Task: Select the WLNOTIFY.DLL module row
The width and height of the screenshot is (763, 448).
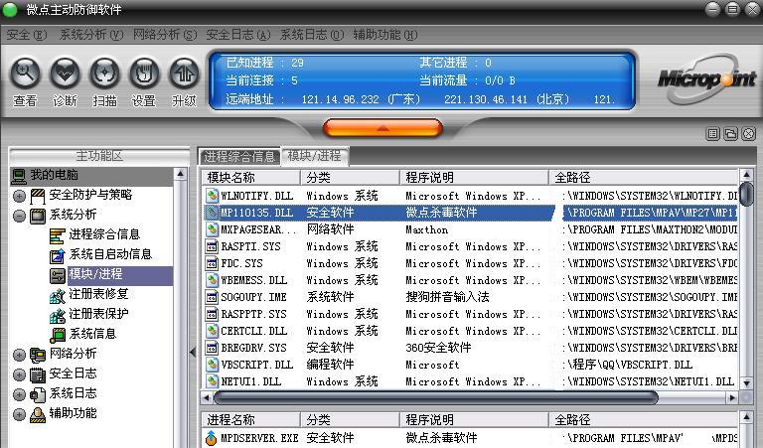Action: [470, 196]
